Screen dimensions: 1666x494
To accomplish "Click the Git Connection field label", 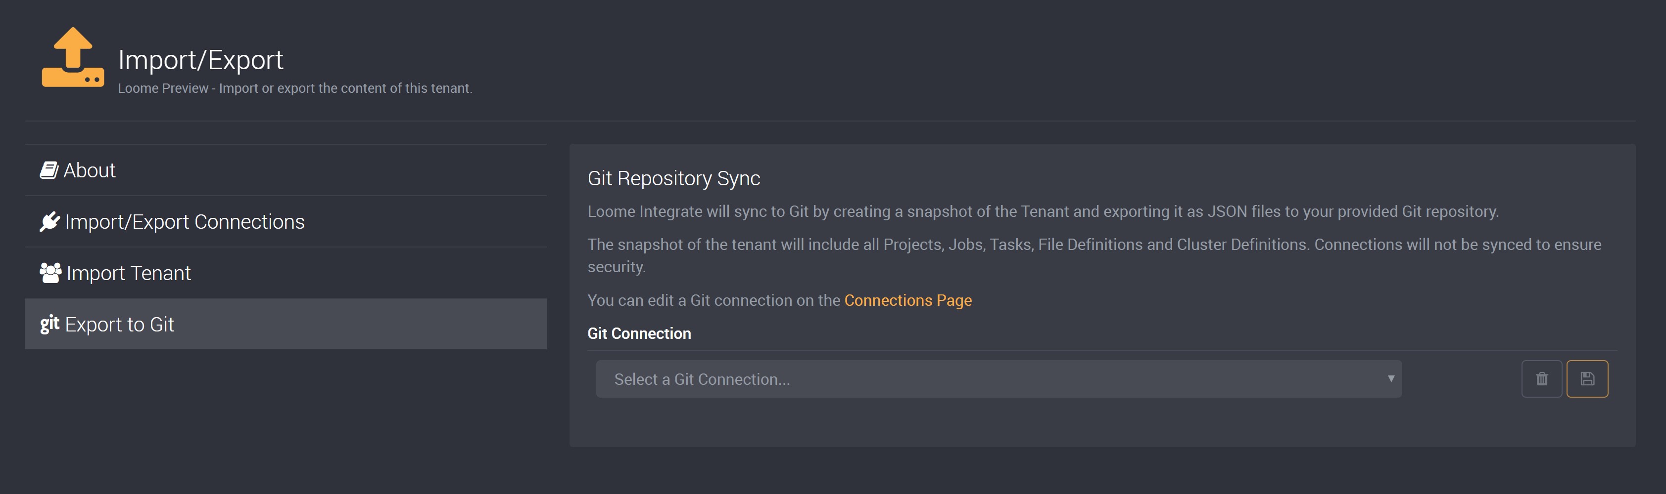I will [639, 333].
